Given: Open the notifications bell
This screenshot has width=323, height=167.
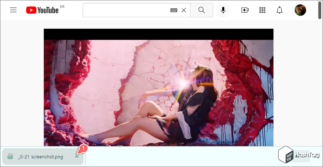Looking at the screenshot, I should [280, 10].
